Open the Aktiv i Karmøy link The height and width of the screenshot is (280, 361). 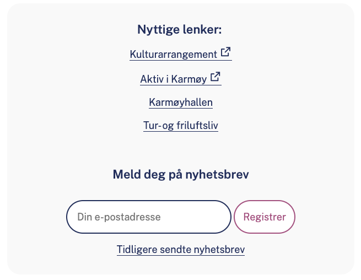pyautogui.click(x=174, y=79)
